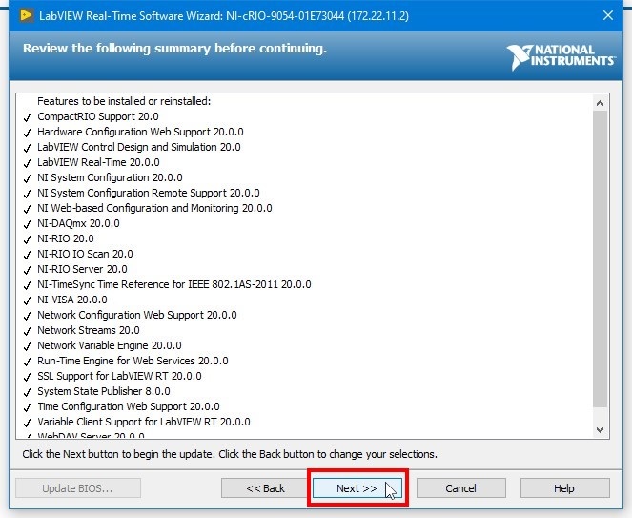The height and width of the screenshot is (518, 632).
Task: Click the checkmark beside Network Streams 20.0
Action: pos(27,331)
